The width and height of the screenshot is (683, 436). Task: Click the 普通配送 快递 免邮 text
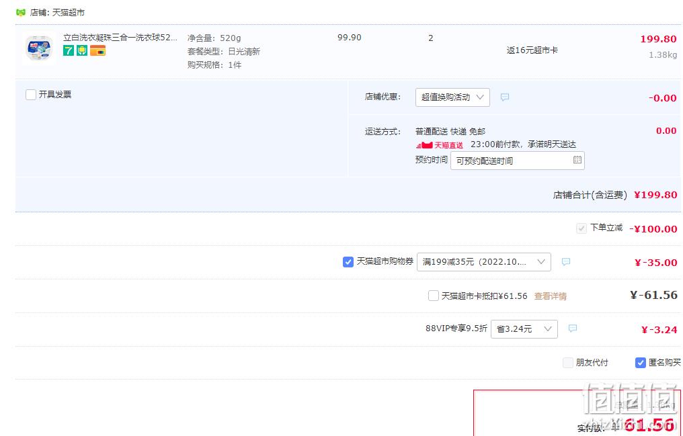[x=450, y=132]
